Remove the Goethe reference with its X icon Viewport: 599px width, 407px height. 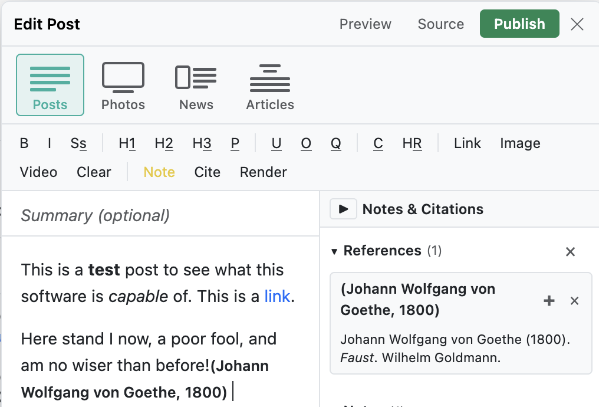pyautogui.click(x=574, y=301)
